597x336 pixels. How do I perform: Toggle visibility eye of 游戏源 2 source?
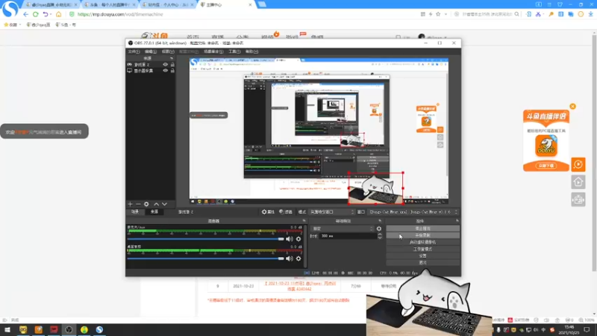tap(165, 64)
